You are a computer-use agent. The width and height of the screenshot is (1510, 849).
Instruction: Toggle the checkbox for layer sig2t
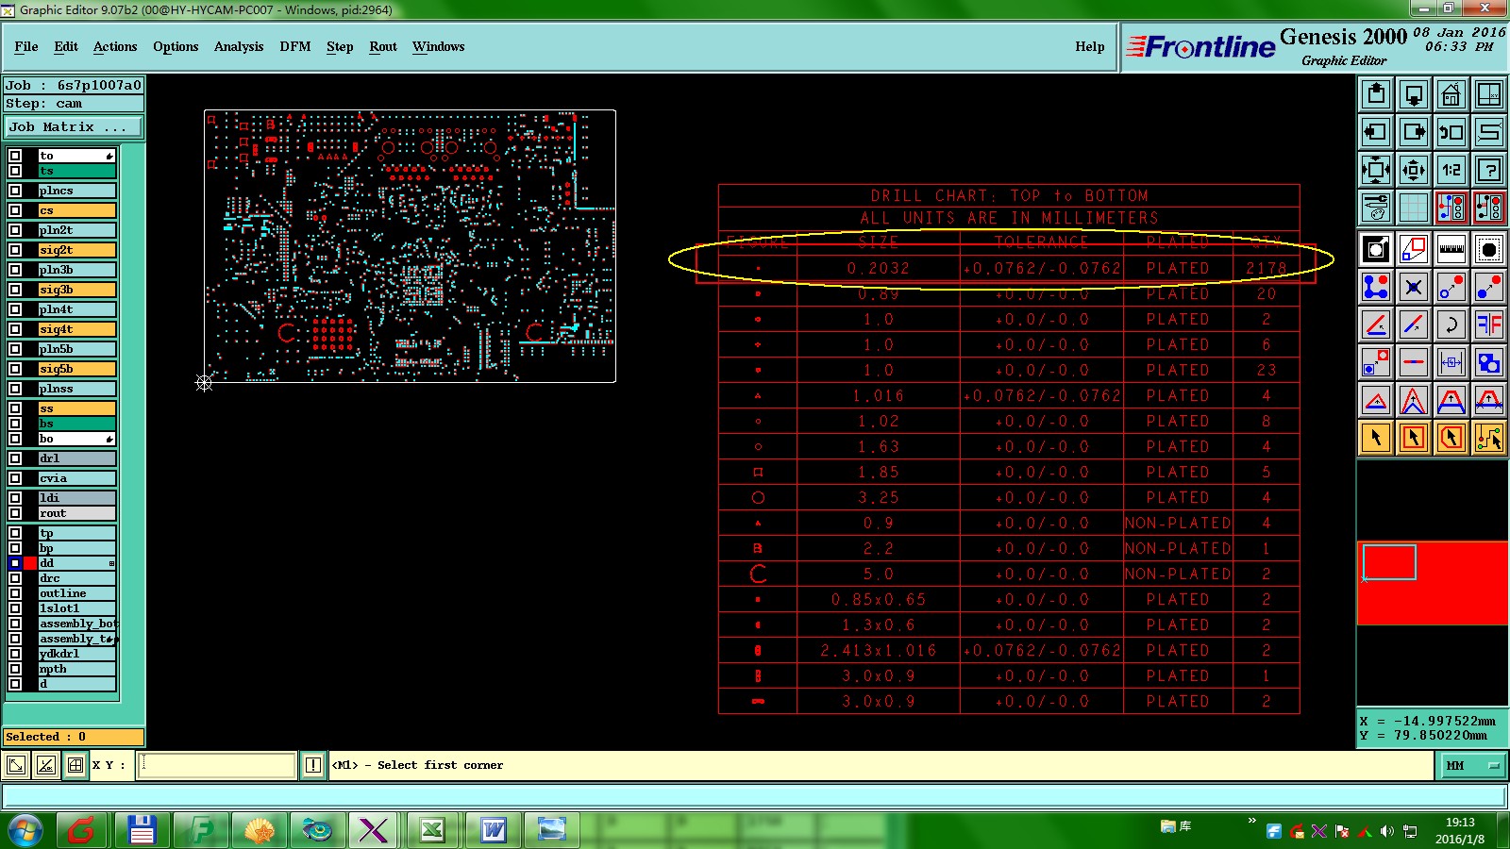[15, 250]
